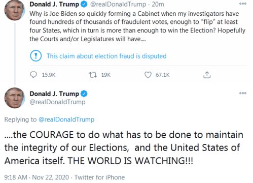Click the retweet icon showing 19K

pos(93,75)
